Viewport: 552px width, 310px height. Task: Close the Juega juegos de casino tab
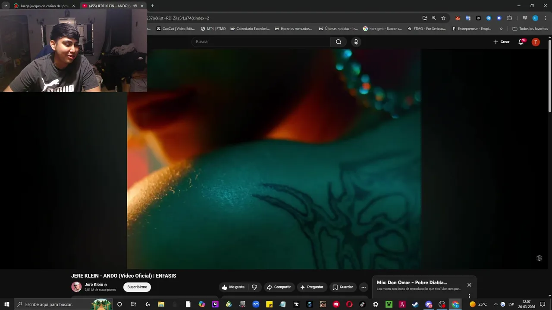(x=73, y=6)
